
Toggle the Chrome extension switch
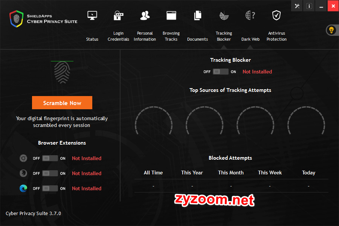[50, 158]
